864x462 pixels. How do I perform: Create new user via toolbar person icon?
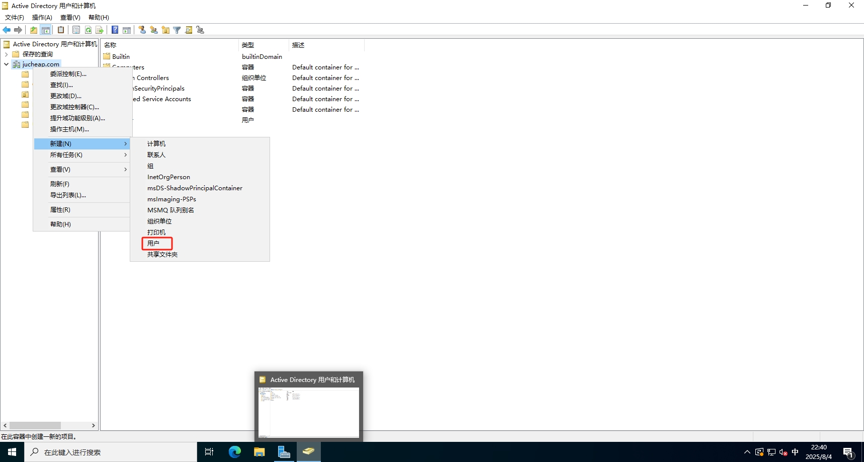[142, 30]
